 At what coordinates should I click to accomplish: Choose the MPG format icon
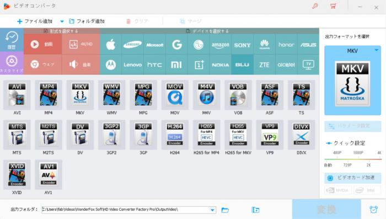143,95
